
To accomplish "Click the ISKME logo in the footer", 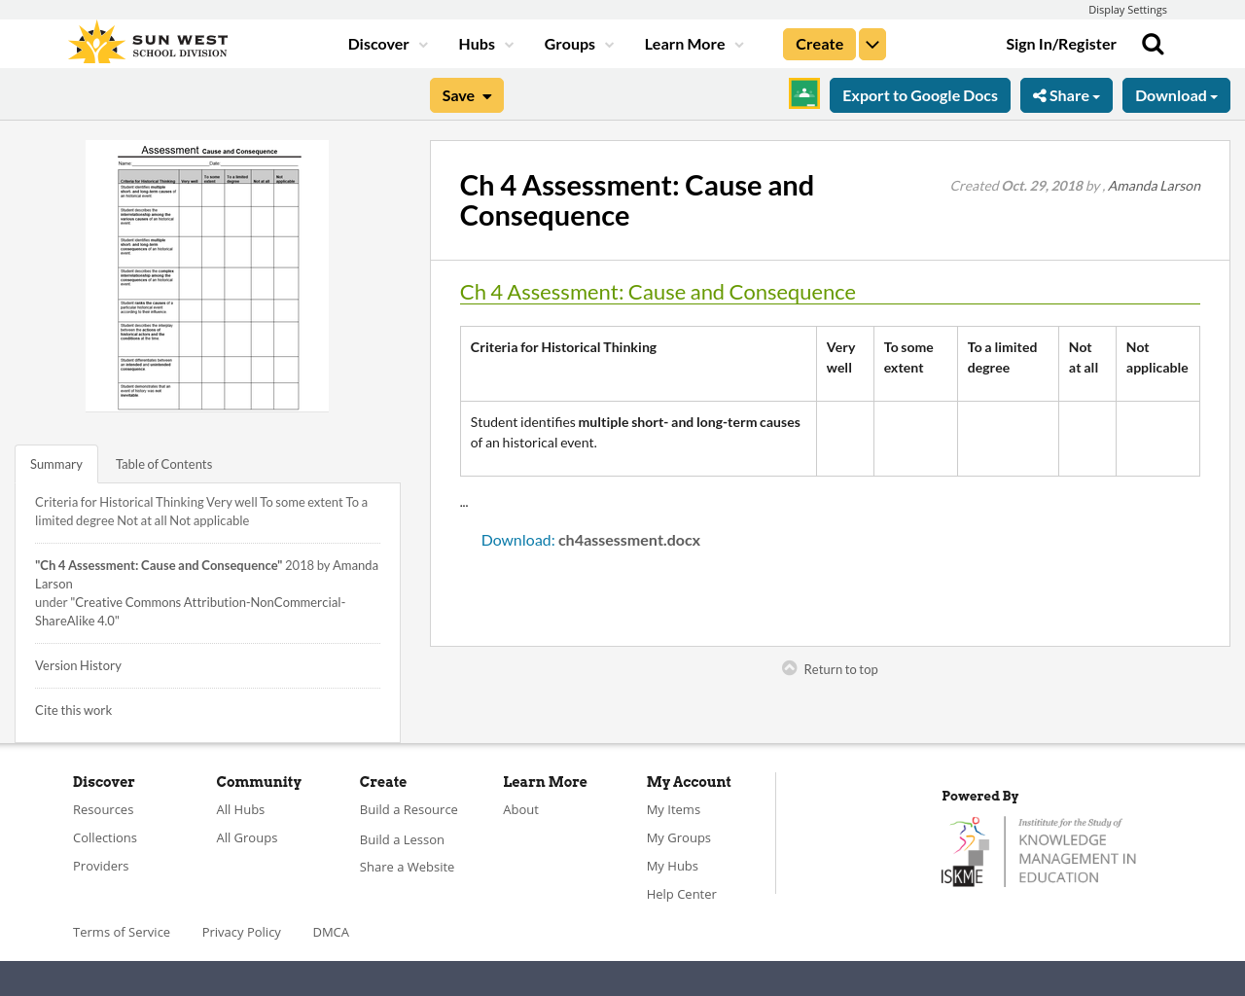I will click(1039, 848).
